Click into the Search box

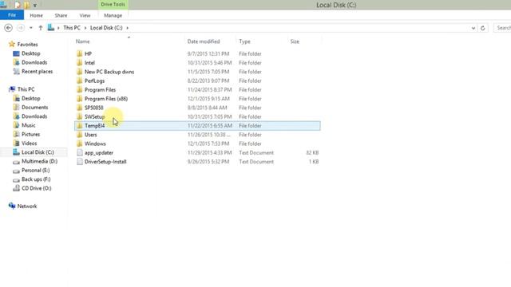point(503,28)
